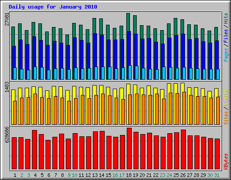Screen dimensions: 231x180
Task: Click the cyan pages bar for day 4
Action: tap(35, 73)
